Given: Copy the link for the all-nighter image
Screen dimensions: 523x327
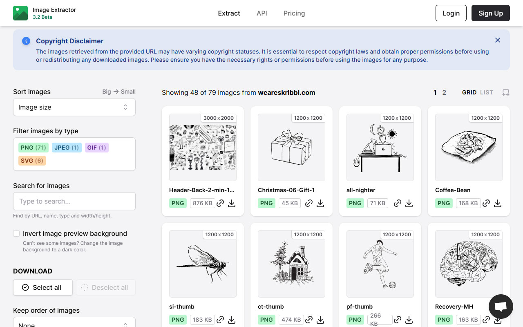Looking at the screenshot, I should tap(397, 203).
